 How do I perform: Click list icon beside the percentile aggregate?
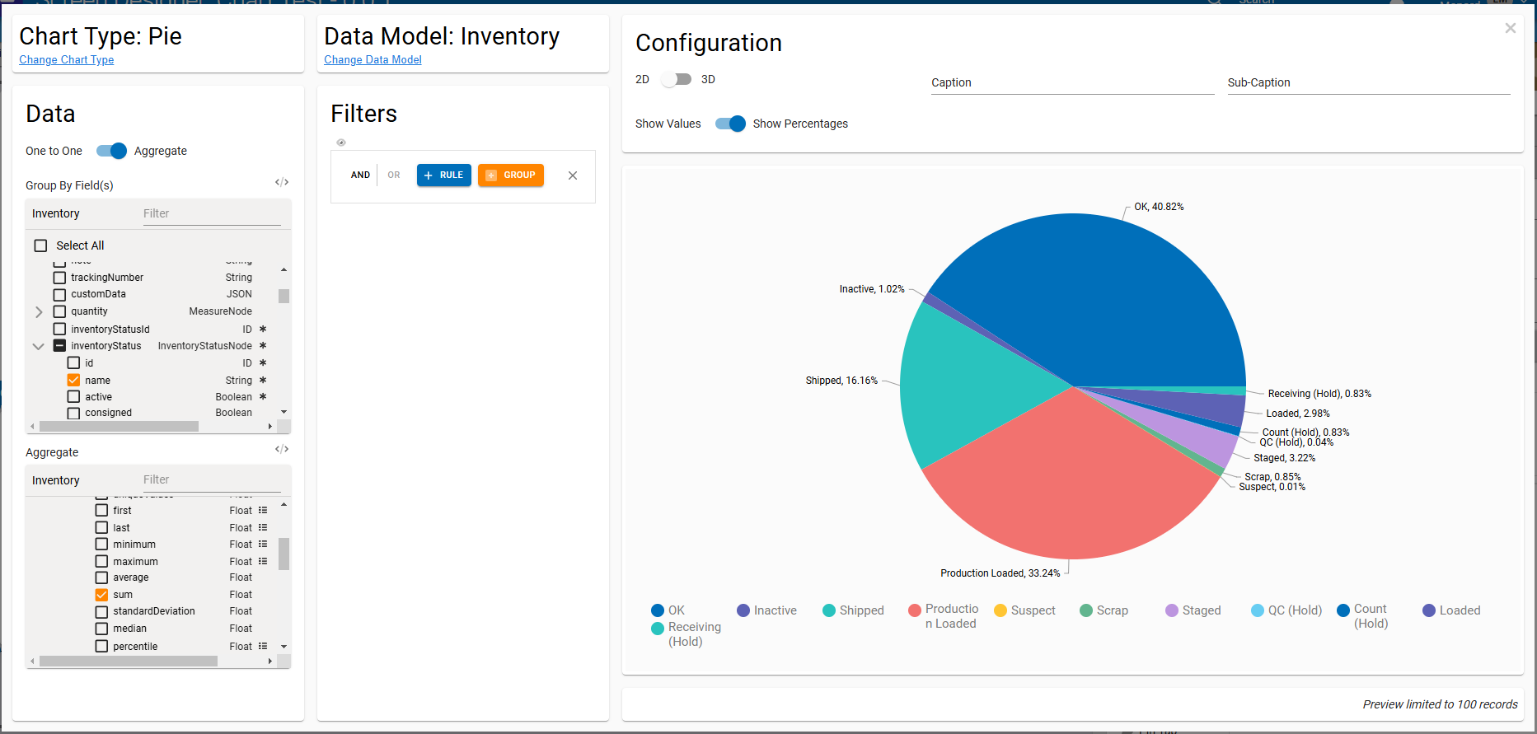tap(263, 647)
